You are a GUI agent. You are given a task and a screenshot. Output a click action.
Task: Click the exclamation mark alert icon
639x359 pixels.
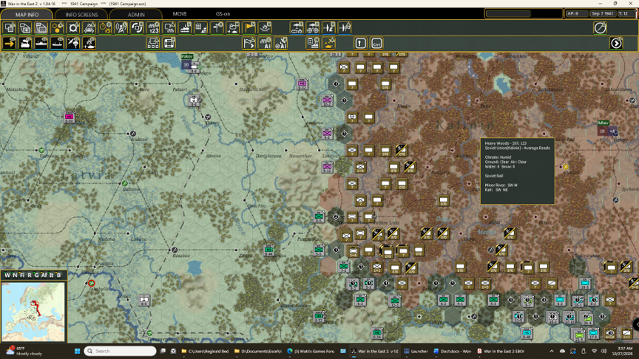[360, 43]
